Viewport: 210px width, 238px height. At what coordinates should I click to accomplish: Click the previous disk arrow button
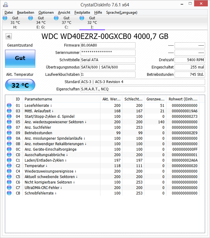9,37
